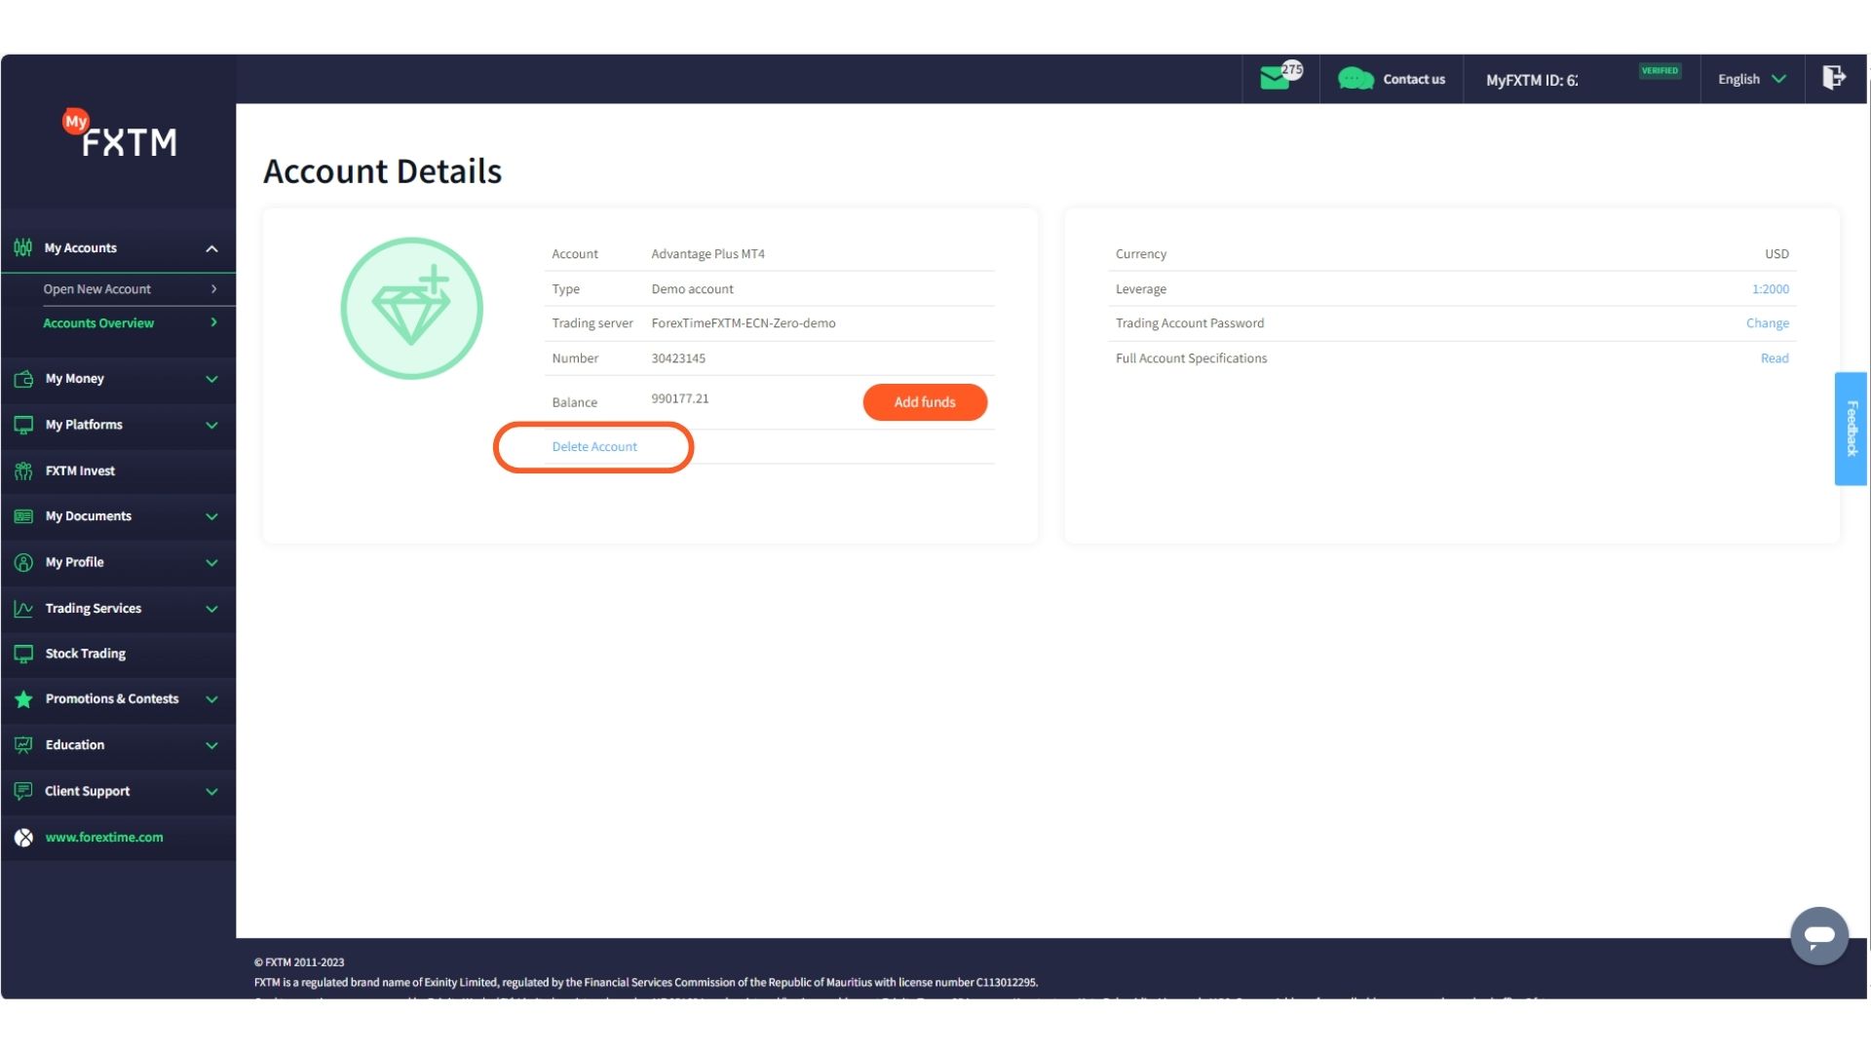Screen dimensions: 1871x1052
Task: Select Accounts Overview in sidebar
Action: click(119, 323)
